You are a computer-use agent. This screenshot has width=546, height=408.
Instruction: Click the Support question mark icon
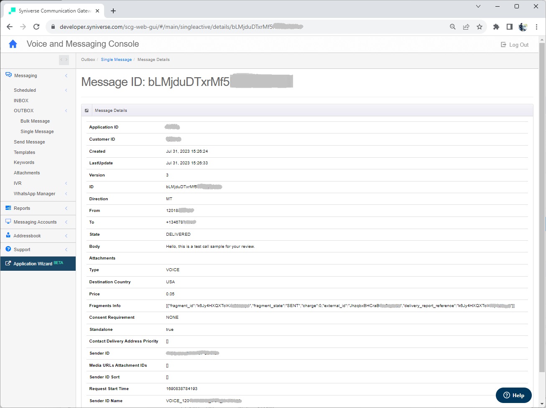pyautogui.click(x=8, y=249)
